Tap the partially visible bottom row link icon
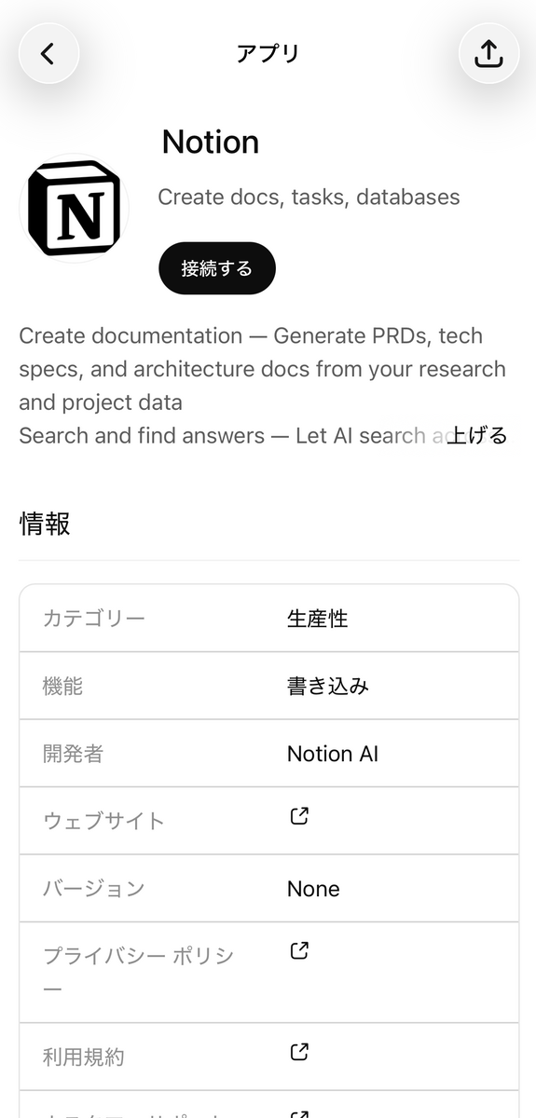Image resolution: width=536 pixels, height=1118 pixels. 299,1113
